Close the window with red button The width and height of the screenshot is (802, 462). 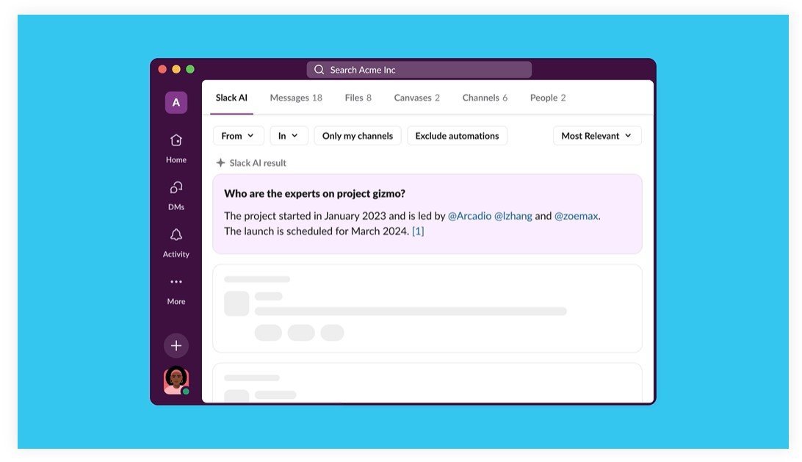[x=162, y=69]
